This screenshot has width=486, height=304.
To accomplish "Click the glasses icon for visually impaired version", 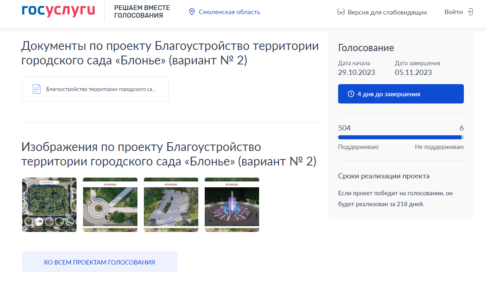I will [x=341, y=12].
